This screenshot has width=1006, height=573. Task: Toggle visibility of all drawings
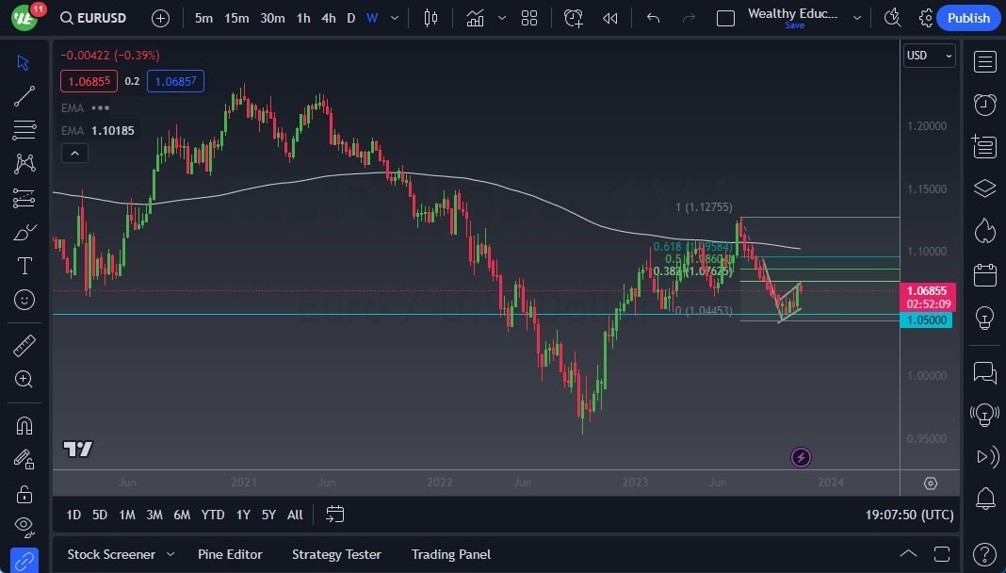click(24, 527)
